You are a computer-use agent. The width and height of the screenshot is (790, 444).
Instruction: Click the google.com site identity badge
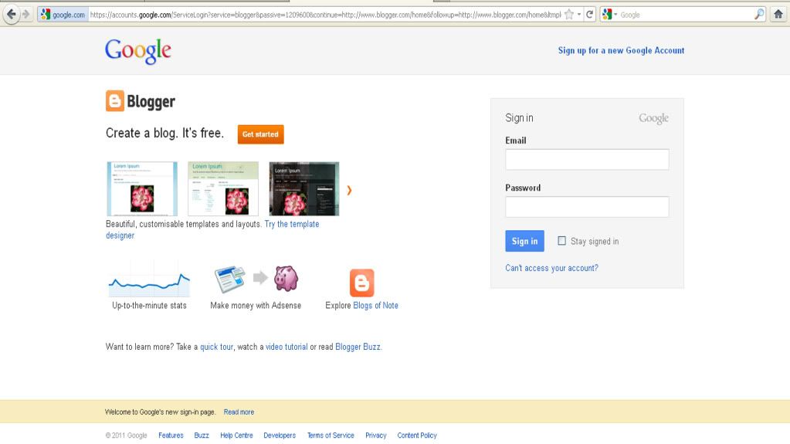click(63, 15)
